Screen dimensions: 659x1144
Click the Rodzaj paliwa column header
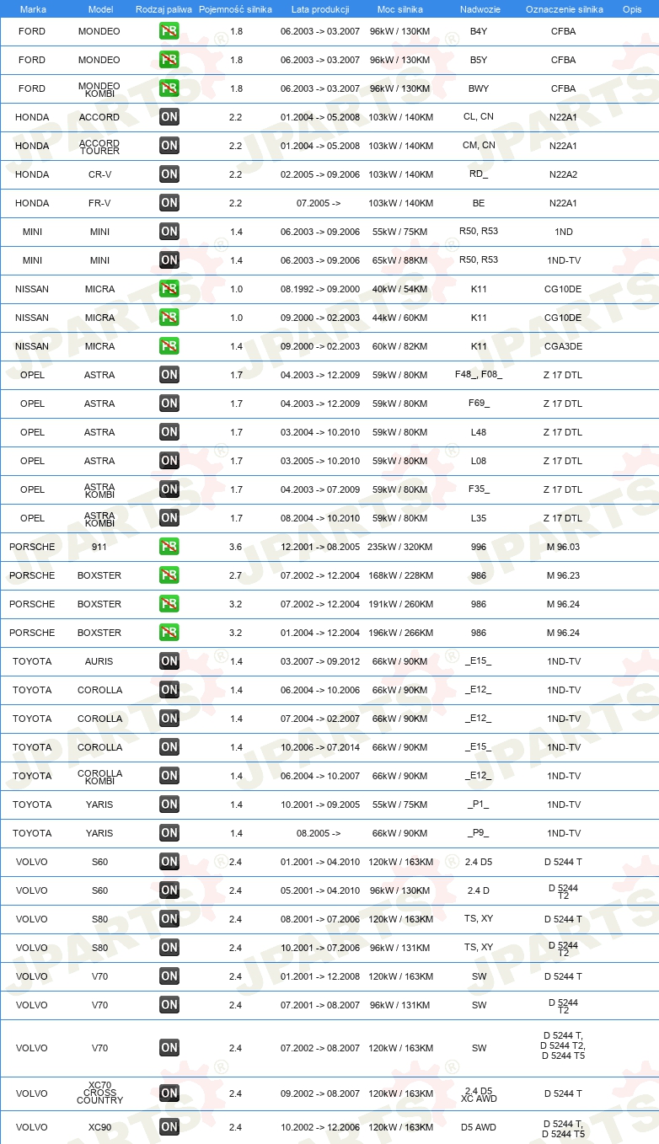164,9
